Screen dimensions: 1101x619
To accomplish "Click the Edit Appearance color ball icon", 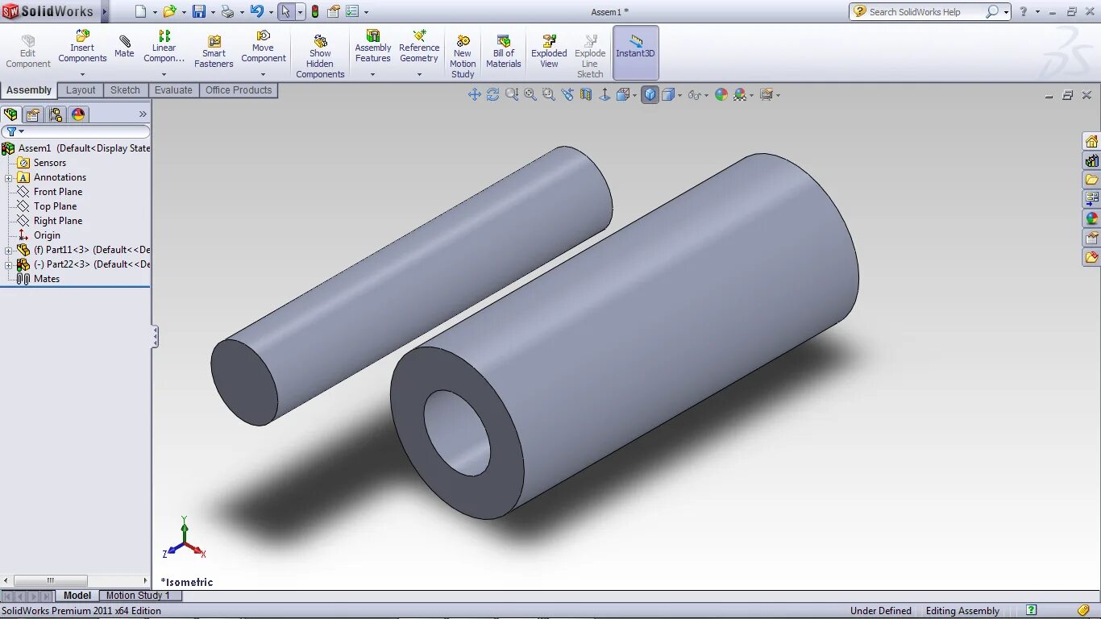I will point(721,94).
